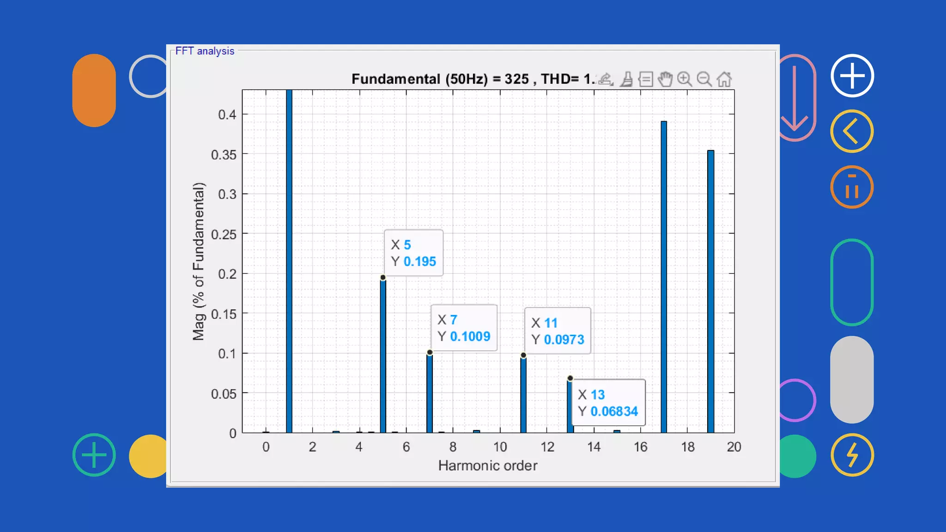Activate the brush data tool
The height and width of the screenshot is (532, 946).
point(626,79)
